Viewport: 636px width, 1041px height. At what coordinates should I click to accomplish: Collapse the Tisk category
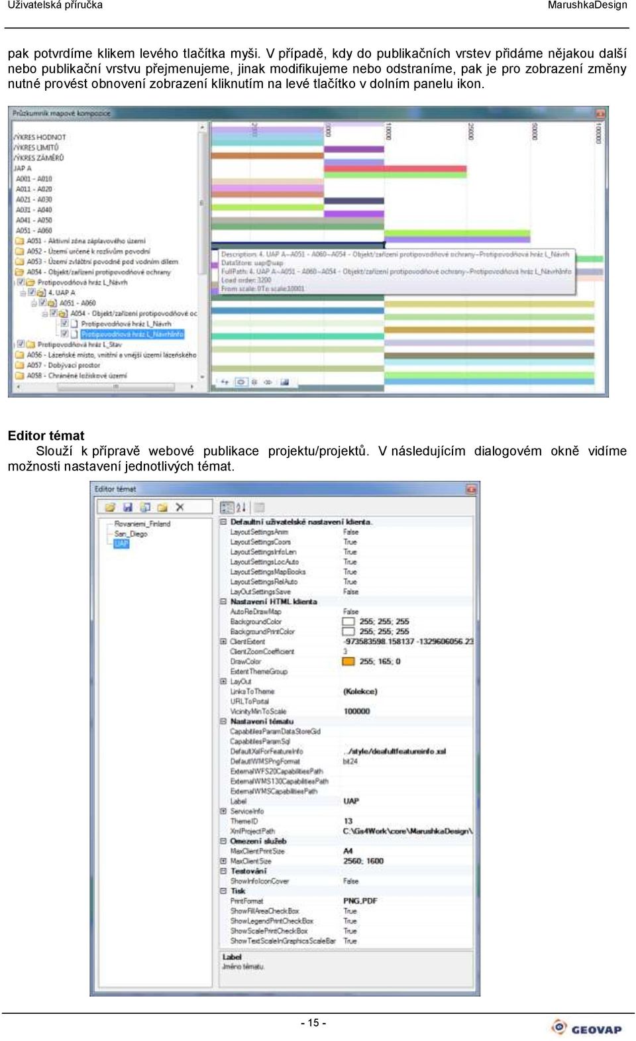[223, 891]
